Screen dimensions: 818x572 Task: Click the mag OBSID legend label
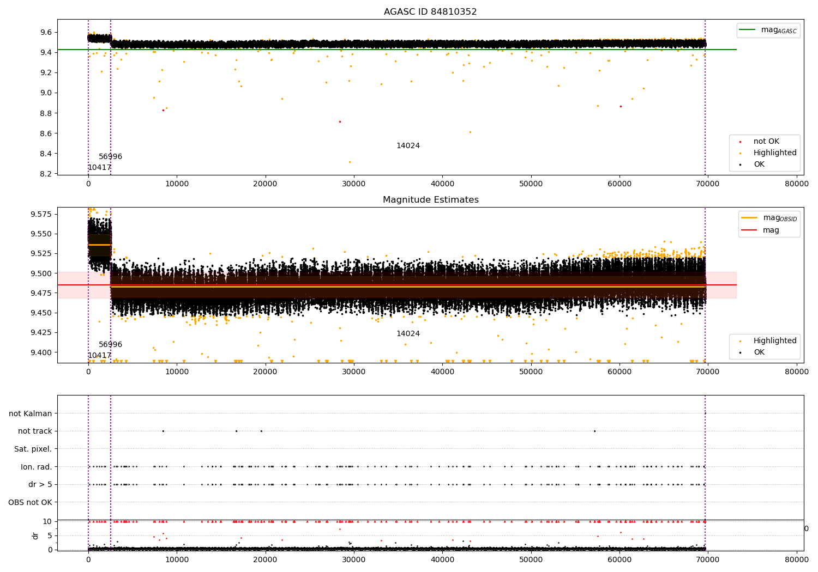pos(780,218)
